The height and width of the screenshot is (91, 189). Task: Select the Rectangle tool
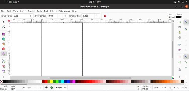click(x=4, y=34)
